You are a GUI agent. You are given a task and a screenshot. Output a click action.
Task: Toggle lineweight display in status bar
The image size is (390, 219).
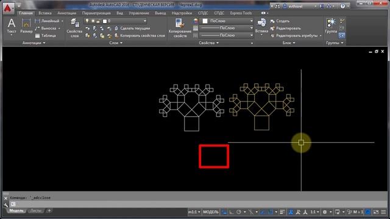coord(282,212)
